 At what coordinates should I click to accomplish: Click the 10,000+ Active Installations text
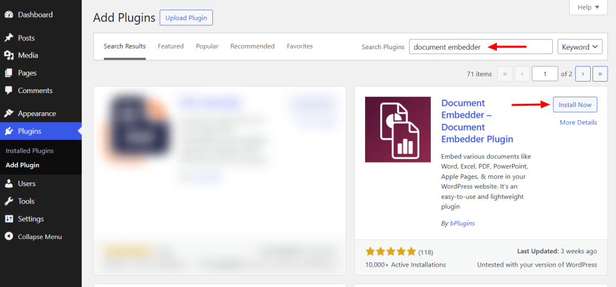(405, 265)
